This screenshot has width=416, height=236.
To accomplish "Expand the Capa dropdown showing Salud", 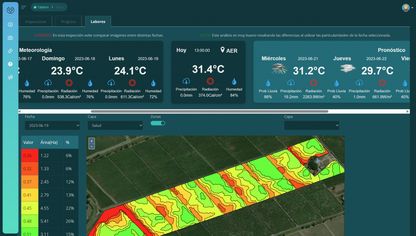I will tap(115, 126).
